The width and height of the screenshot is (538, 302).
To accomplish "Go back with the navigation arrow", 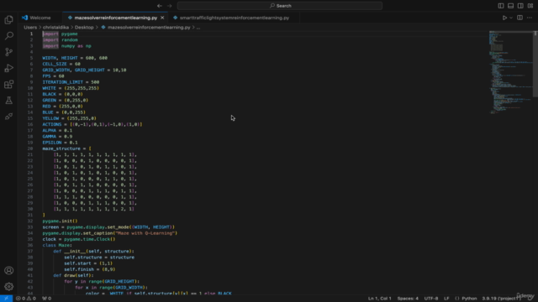I will (160, 6).
